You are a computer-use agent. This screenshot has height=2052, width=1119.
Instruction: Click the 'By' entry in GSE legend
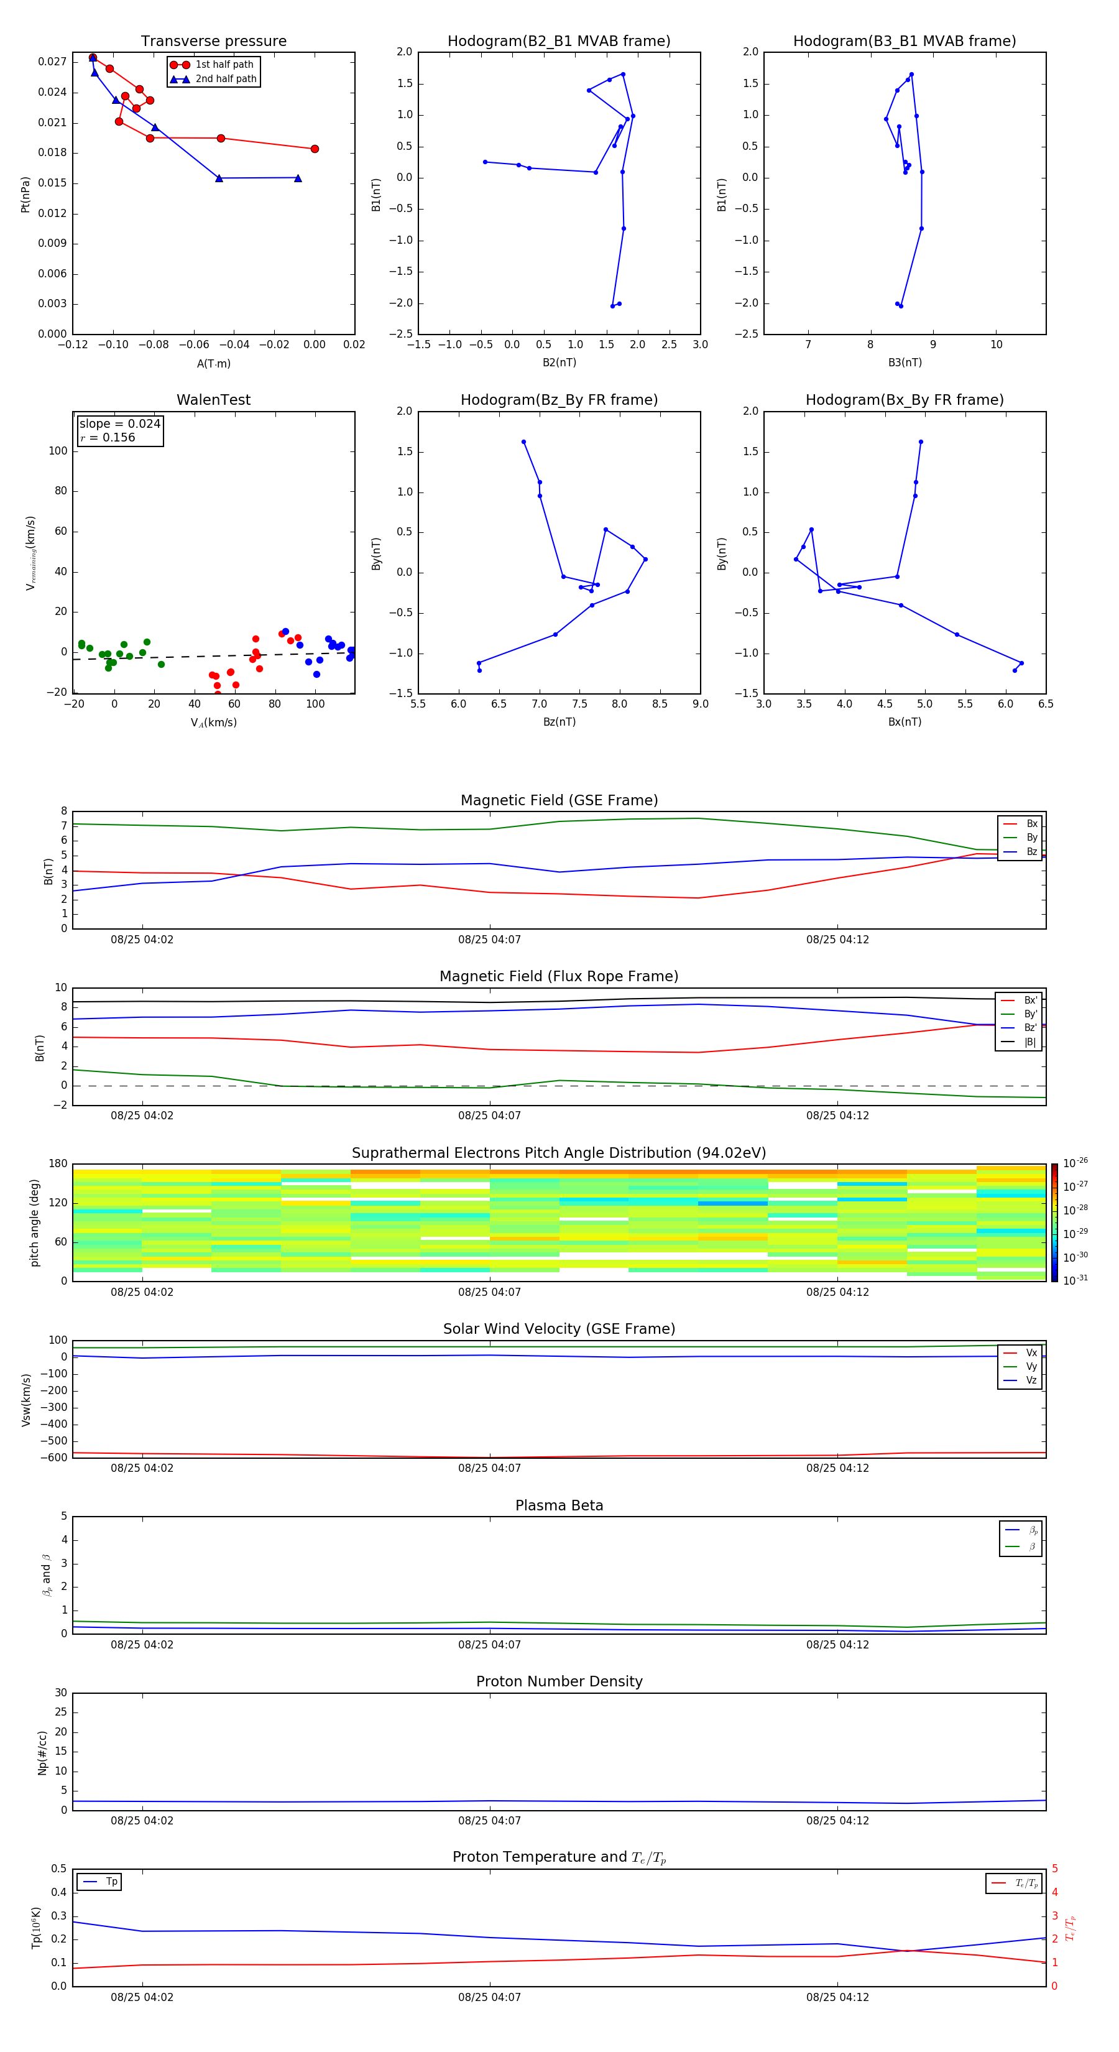point(1021,837)
